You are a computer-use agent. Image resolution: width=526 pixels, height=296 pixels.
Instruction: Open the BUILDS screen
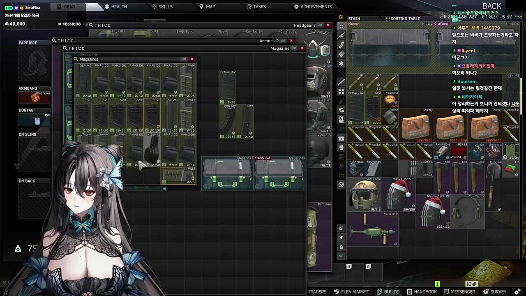click(x=388, y=291)
